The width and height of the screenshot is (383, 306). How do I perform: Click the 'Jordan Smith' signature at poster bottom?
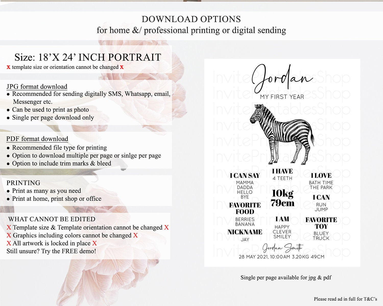282,248
